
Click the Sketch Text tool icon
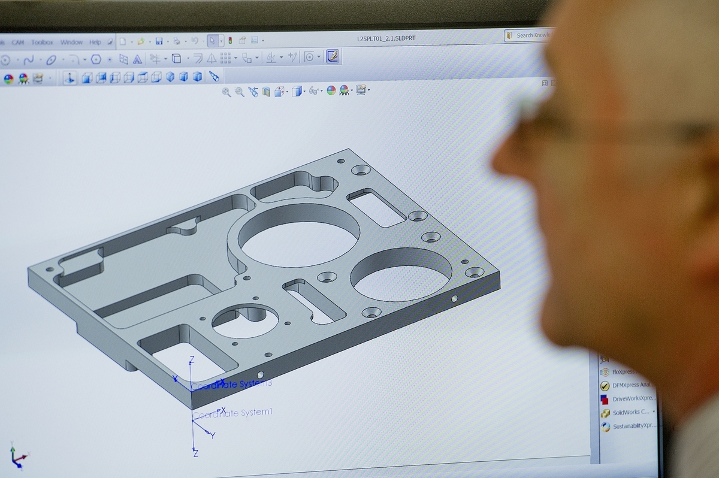tap(137, 59)
